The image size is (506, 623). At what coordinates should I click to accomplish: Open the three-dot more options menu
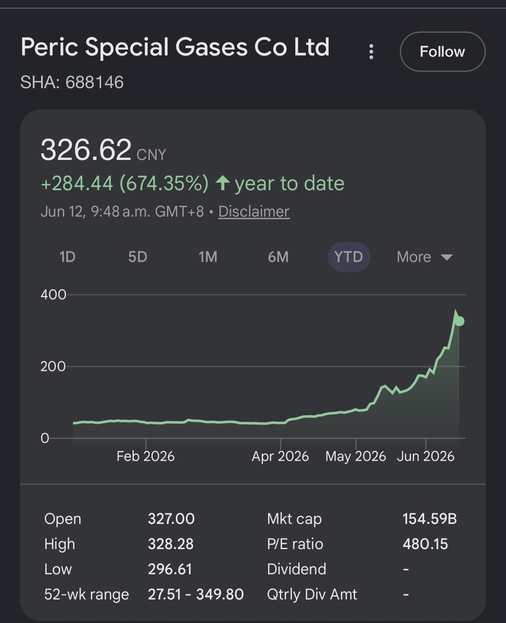[371, 52]
